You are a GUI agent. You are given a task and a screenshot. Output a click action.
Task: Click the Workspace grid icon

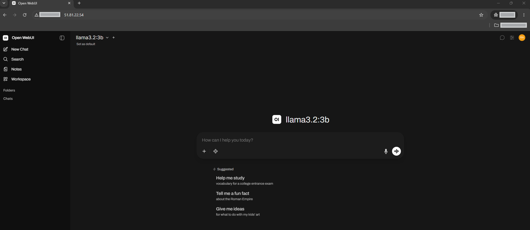click(x=6, y=79)
